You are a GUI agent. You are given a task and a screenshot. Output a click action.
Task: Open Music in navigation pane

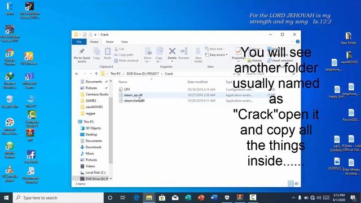pyautogui.click(x=90, y=153)
